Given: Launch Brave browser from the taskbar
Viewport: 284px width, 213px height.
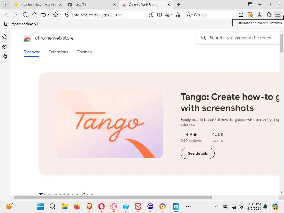Looking at the screenshot, I should coord(89,206).
